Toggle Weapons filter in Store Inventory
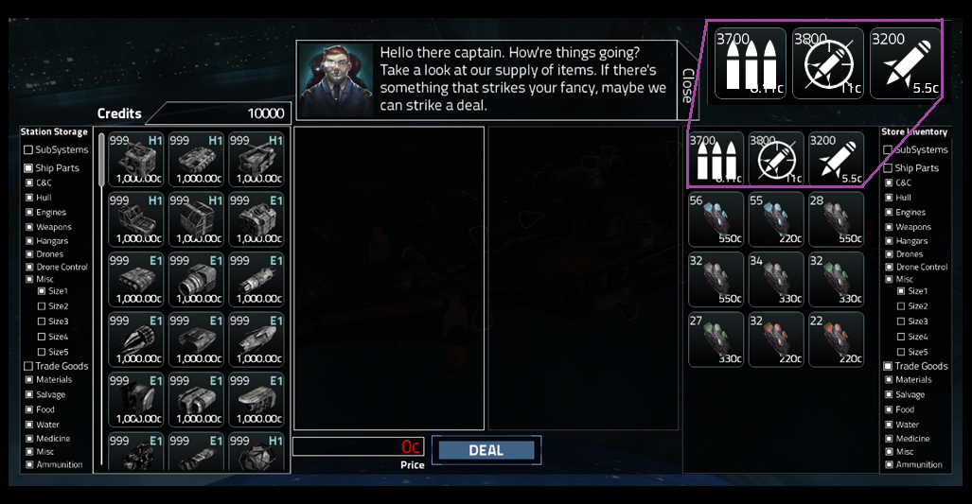Screen dimensions: 972x504 coord(889,227)
